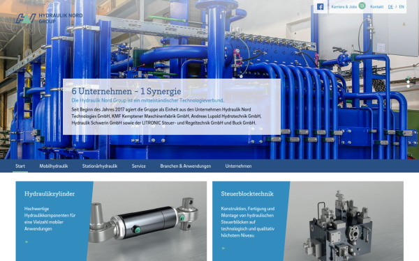Open Karriere & Jobs link
The image size is (419, 261).
(344, 7)
